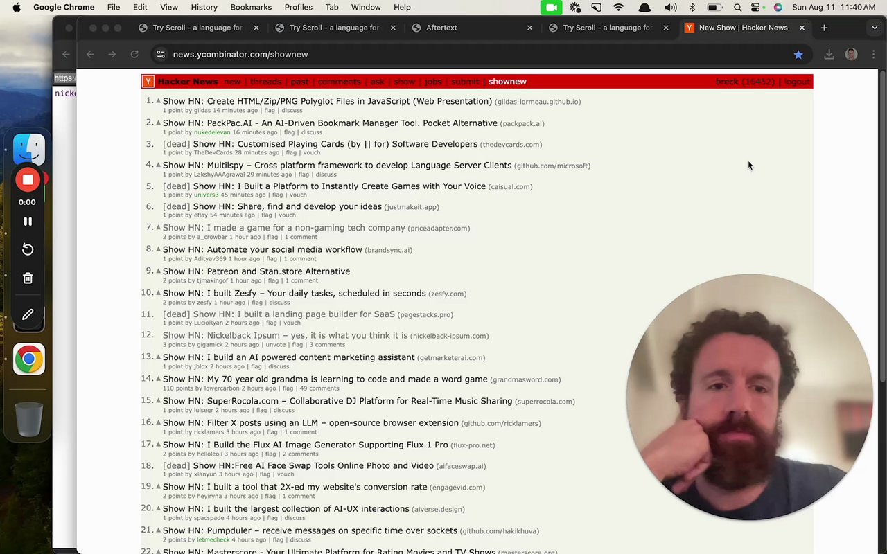Go back in Chrome history
887x554 pixels.
(90, 55)
